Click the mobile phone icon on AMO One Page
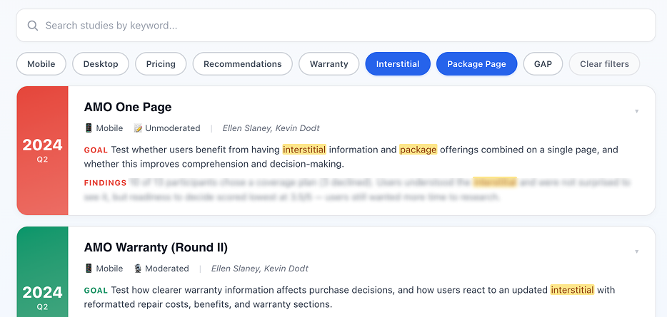Screen dimensions: 667x317 [x=89, y=128]
